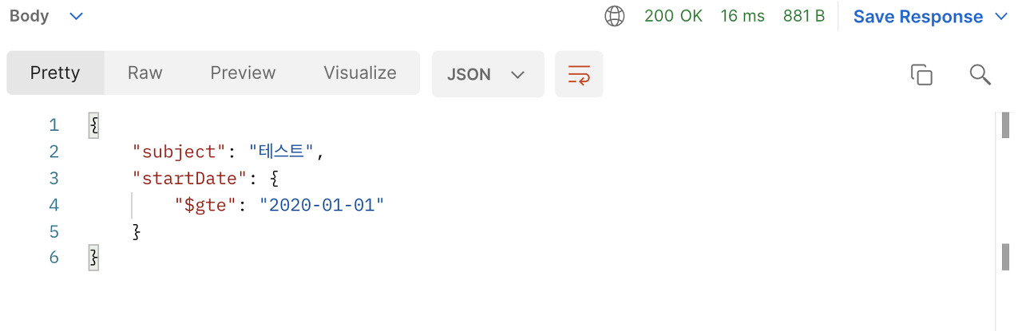1022x331 pixels.
Task: Click the 16 ms response time
Action: [x=743, y=16]
